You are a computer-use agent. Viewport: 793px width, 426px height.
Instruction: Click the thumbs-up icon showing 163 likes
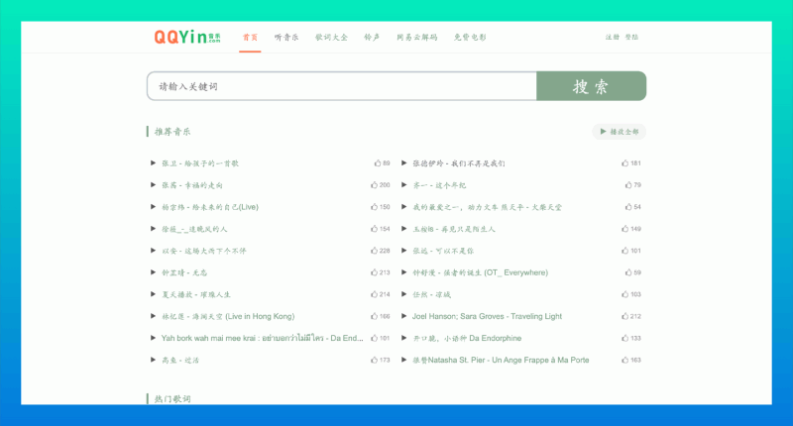625,360
